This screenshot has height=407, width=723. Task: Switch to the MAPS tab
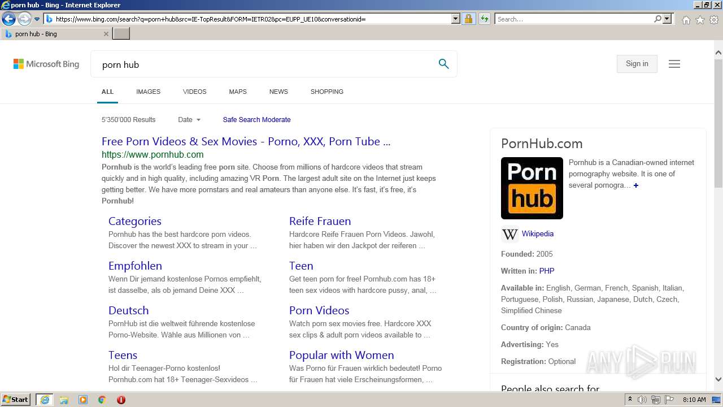point(238,92)
